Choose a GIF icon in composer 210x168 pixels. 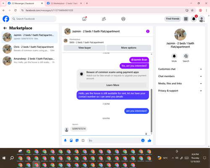pyautogui.click(x=83, y=140)
